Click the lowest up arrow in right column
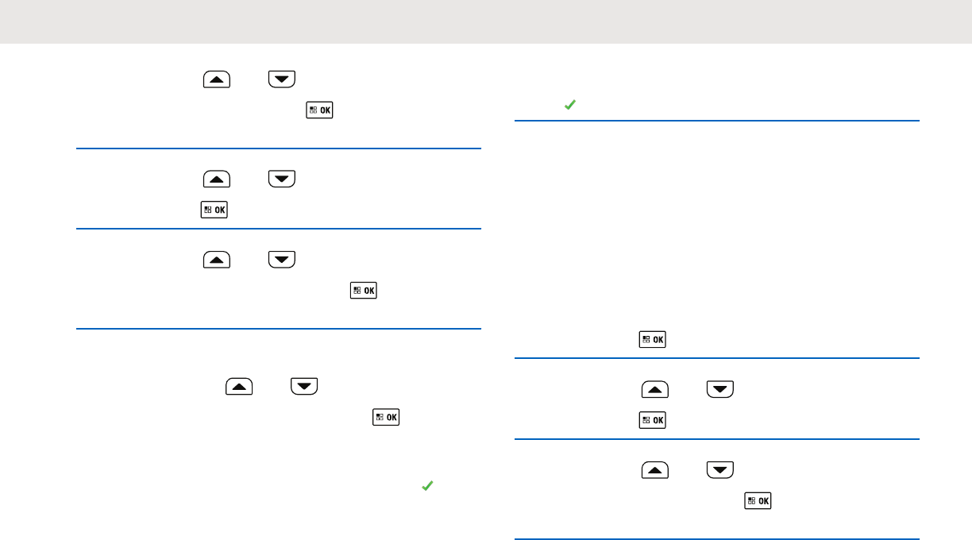The image size is (972, 540). (655, 471)
